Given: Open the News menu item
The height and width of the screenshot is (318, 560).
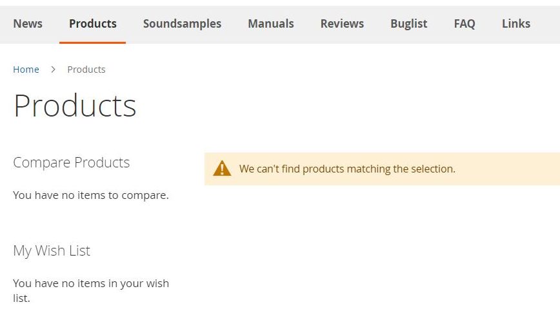Looking at the screenshot, I should coord(28,24).
